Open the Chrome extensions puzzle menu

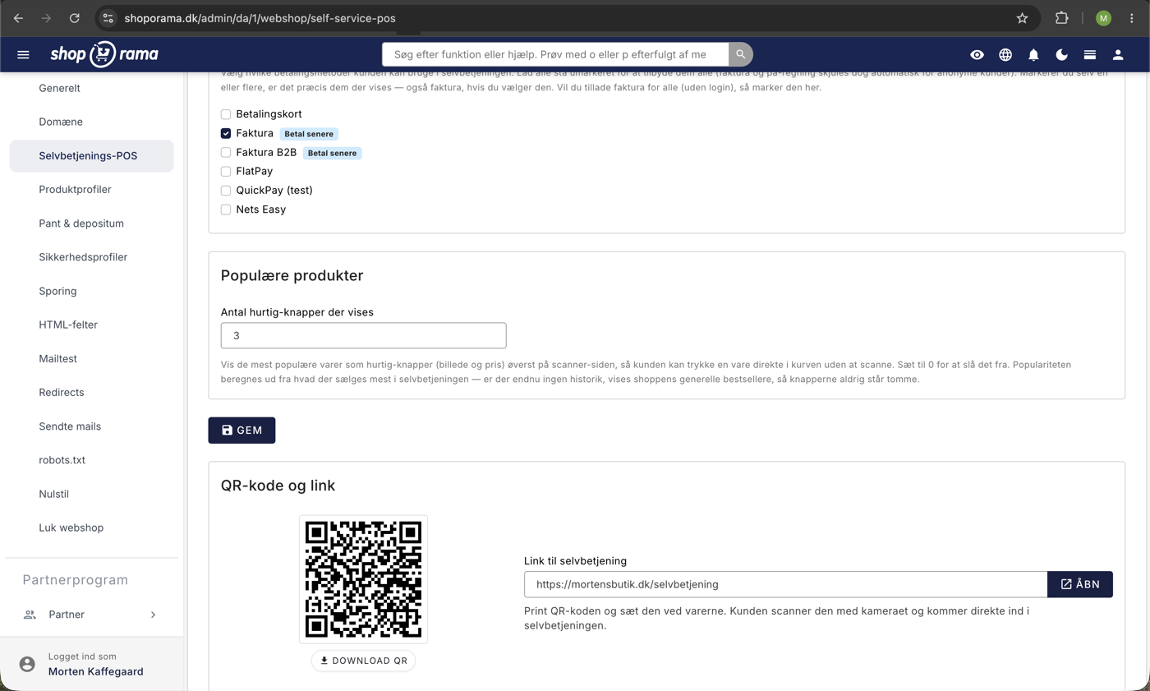click(1061, 18)
